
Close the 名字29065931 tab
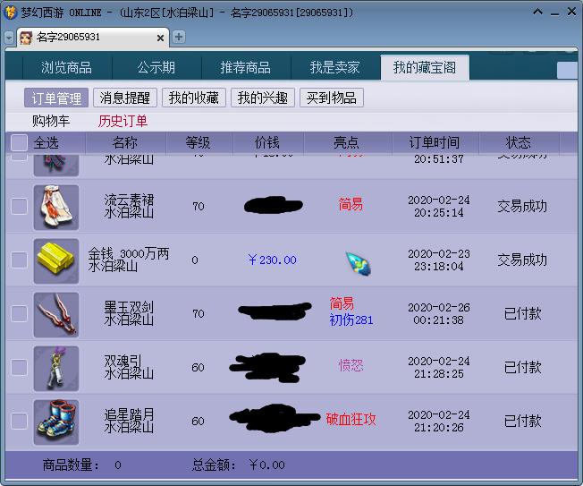160,38
